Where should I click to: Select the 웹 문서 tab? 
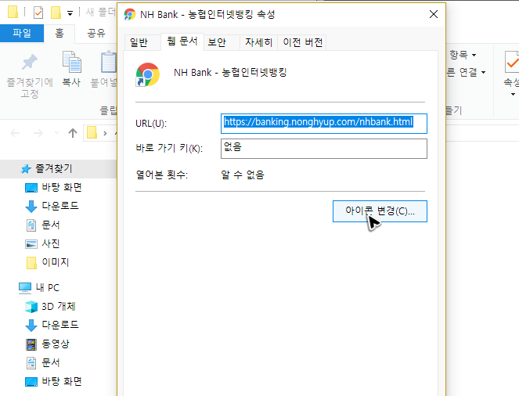(x=182, y=41)
